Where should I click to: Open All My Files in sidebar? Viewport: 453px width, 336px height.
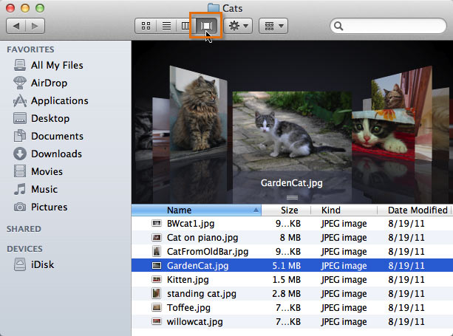coord(57,65)
